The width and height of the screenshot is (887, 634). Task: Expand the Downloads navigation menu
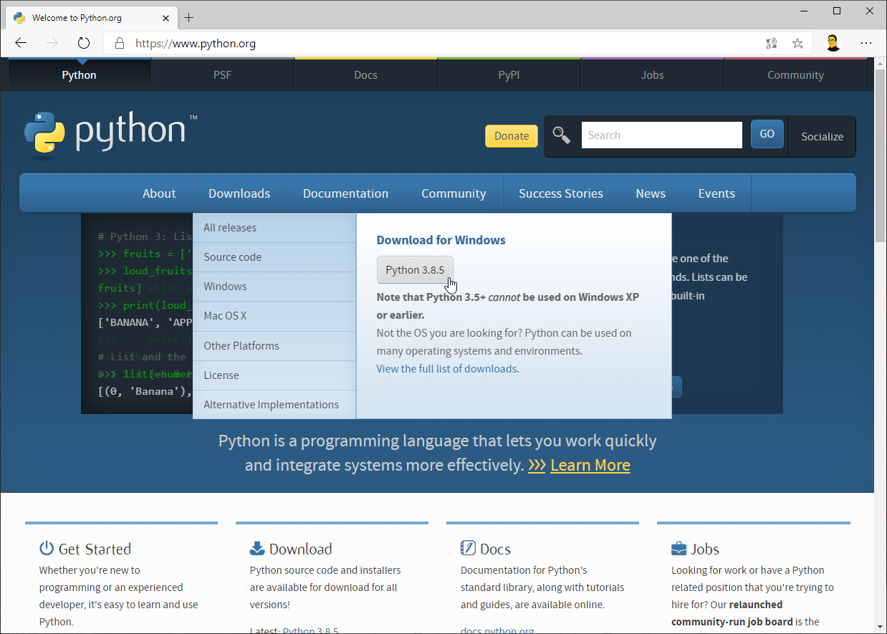click(239, 193)
